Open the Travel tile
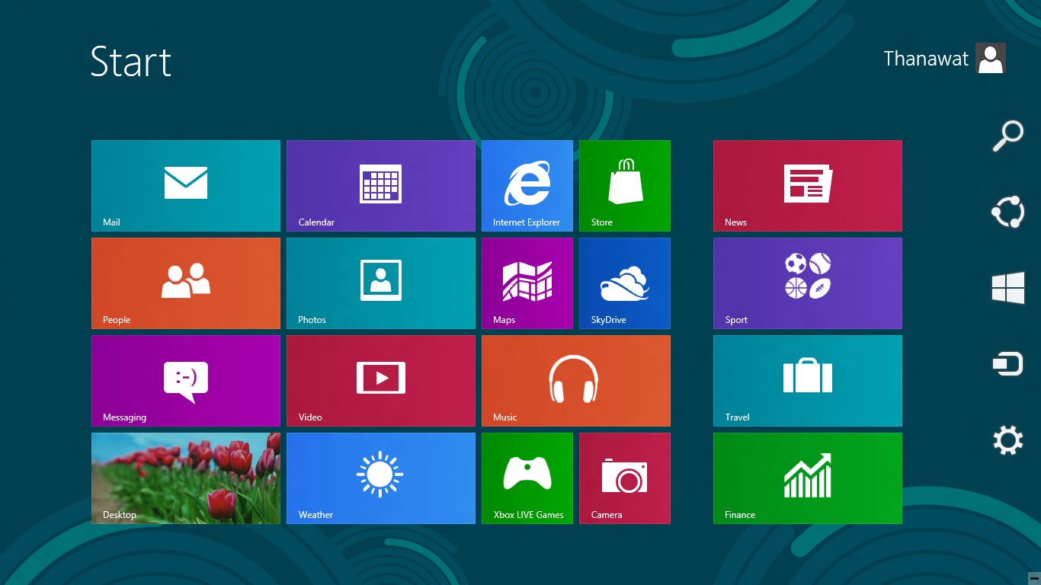Viewport: 1041px width, 585px height. click(808, 381)
